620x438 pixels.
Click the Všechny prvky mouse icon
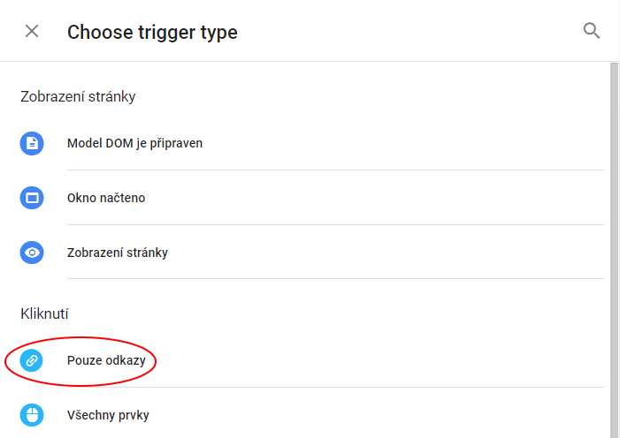tap(32, 415)
